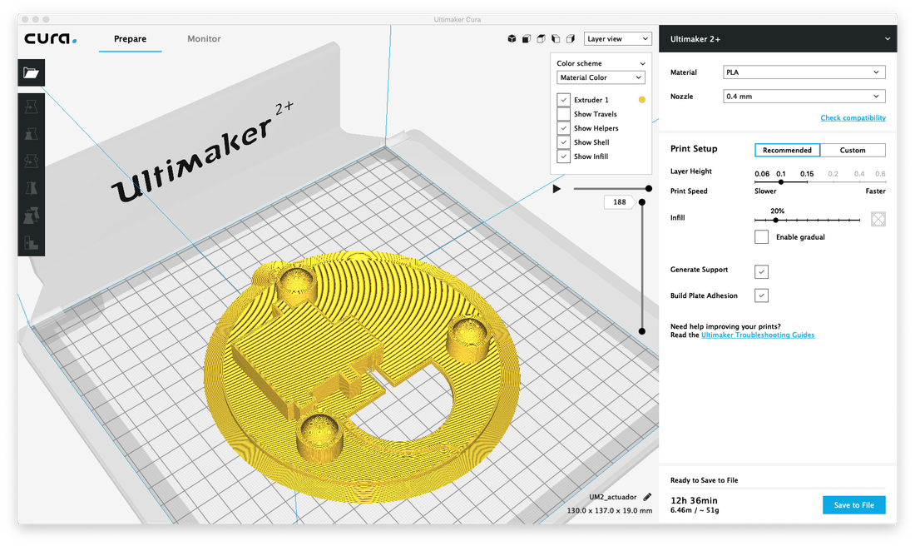Click the Ready to Save to File status
This screenshot has width=915, height=546.
pyautogui.click(x=704, y=480)
